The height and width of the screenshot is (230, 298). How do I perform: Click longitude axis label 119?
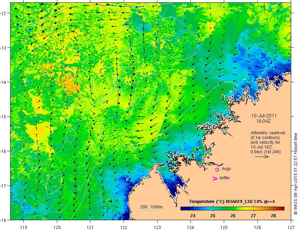tap(24, 227)
